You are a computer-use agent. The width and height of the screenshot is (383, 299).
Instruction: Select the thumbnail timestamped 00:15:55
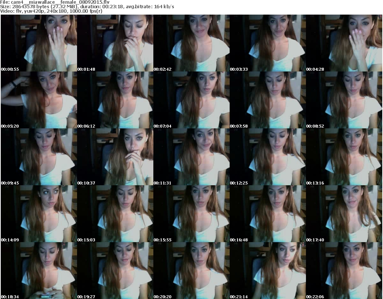[191, 214]
